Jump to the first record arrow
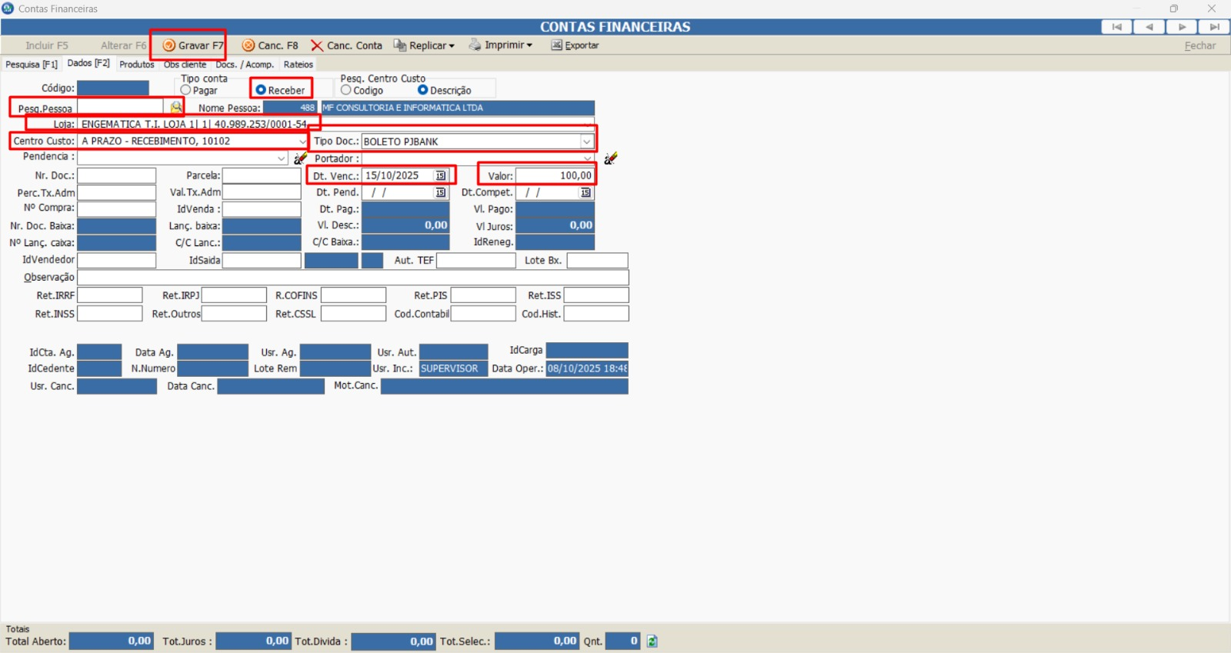The height and width of the screenshot is (653, 1231). pyautogui.click(x=1116, y=27)
